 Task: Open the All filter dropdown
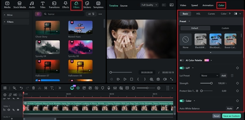(x=91, y=14)
